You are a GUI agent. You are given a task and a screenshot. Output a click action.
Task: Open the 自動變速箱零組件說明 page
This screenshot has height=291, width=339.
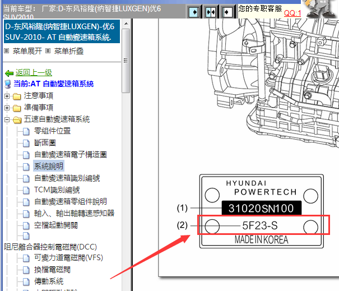pyautogui.click(x=71, y=202)
